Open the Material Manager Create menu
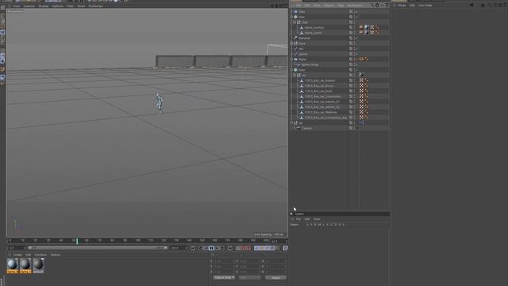The image size is (508, 286). (x=17, y=255)
